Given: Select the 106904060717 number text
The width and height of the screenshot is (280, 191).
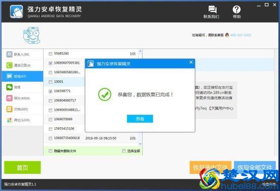Looking at the screenshot, I should (65, 101).
